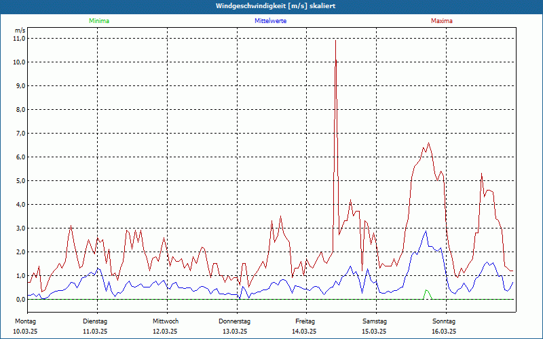Click the date 16.03.25
543x339 pixels.
[x=444, y=332]
